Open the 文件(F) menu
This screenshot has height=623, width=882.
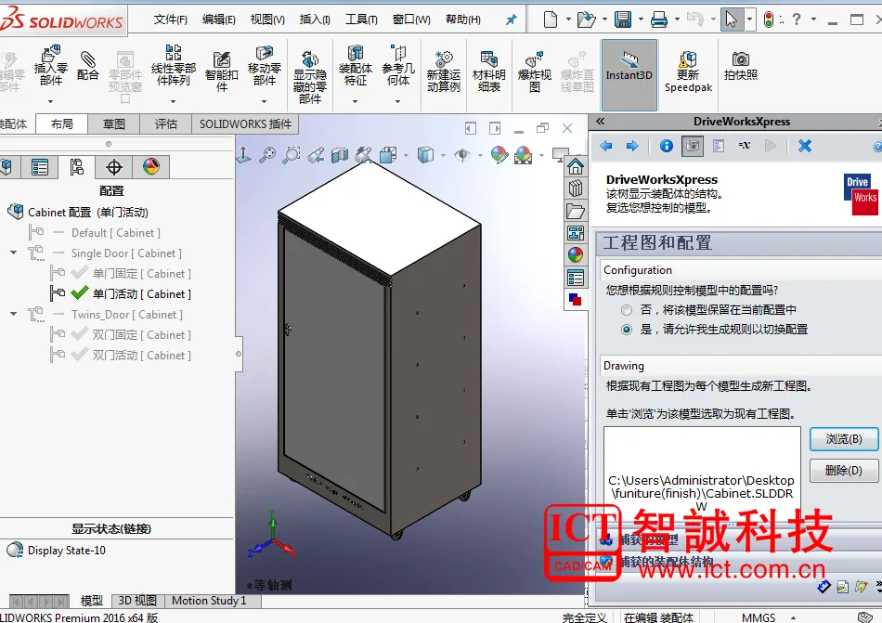point(171,19)
